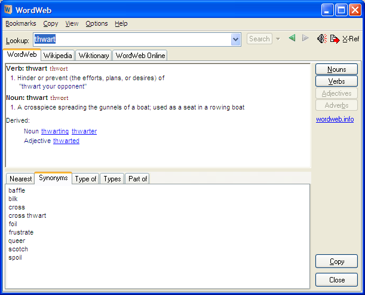Click the forward navigation arrow
The width and height of the screenshot is (365, 295).
tap(305, 38)
